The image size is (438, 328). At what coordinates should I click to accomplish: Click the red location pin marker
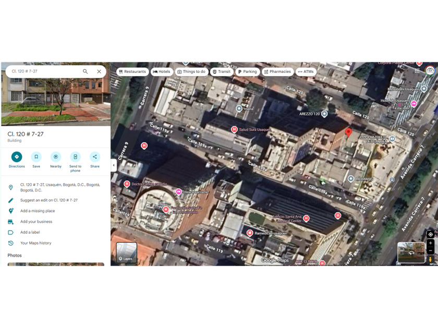[348, 132]
